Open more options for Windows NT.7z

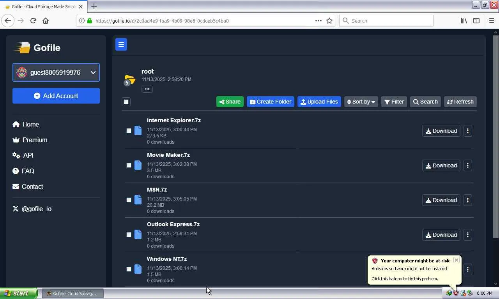[468, 269]
